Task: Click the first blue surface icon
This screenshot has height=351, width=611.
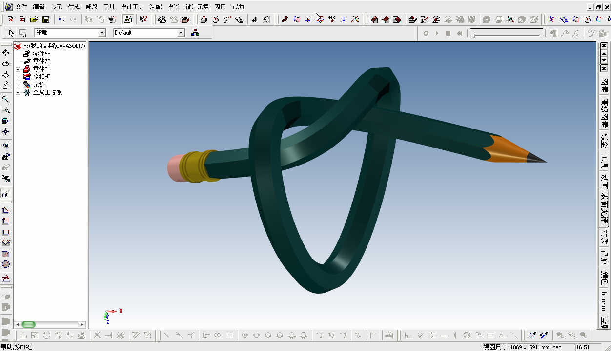Action: pyautogui.click(x=552, y=19)
